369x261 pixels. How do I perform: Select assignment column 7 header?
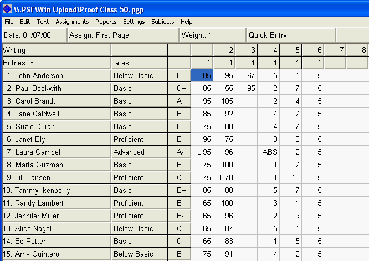[x=335, y=50]
